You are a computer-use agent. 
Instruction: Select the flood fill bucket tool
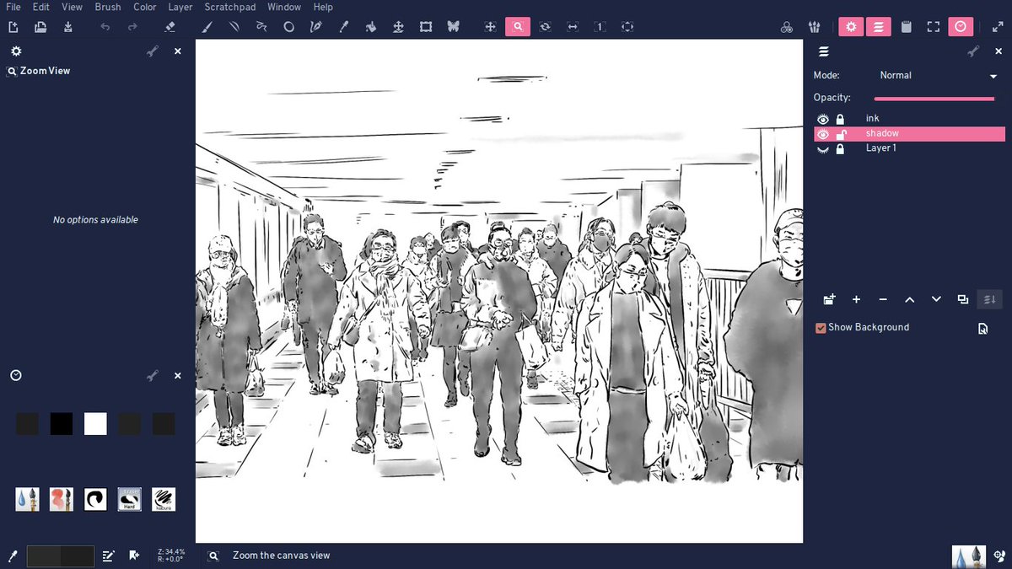[371, 27]
